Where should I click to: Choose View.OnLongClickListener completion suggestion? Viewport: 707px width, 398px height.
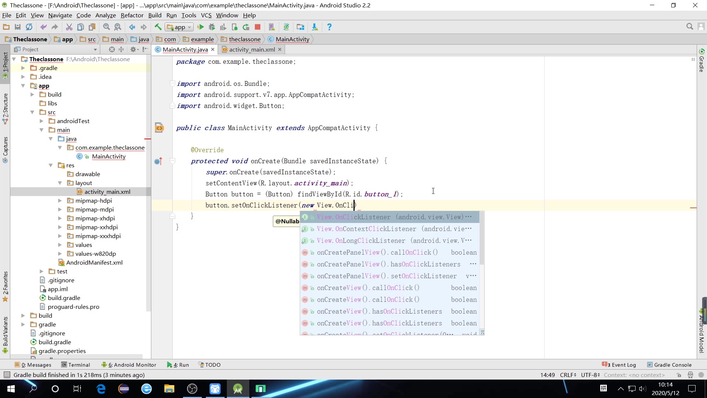point(390,241)
